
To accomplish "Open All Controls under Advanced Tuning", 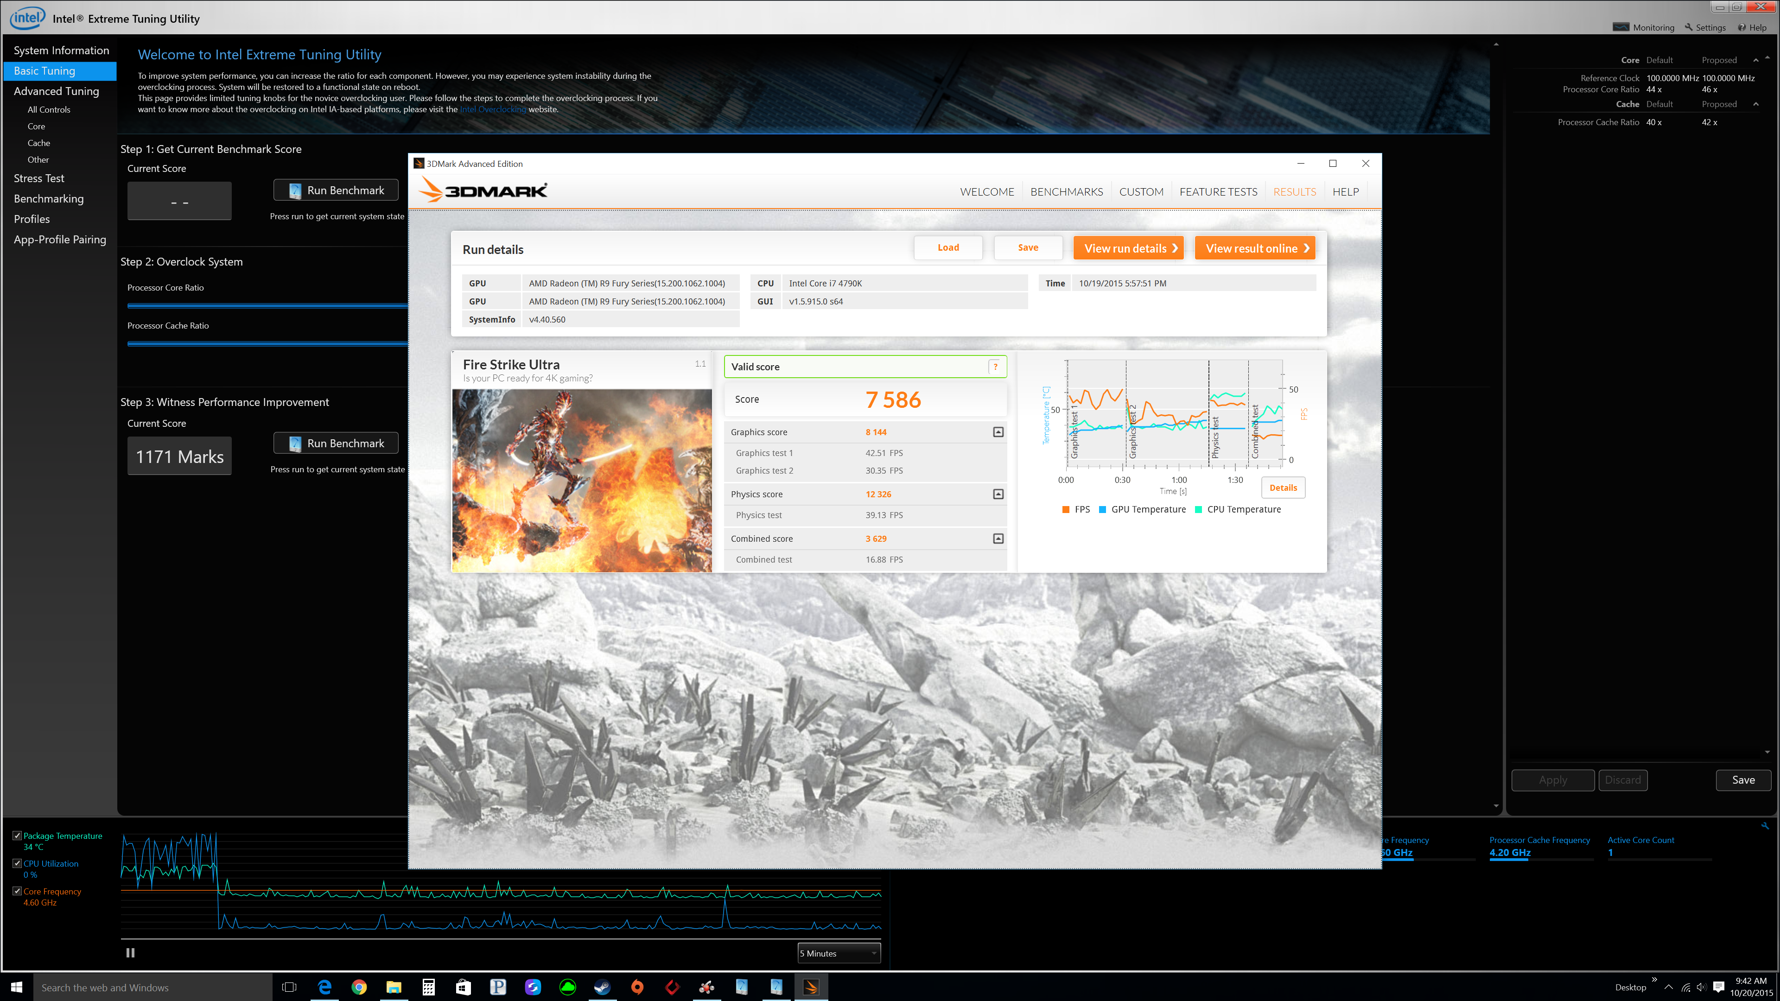I will point(48,110).
